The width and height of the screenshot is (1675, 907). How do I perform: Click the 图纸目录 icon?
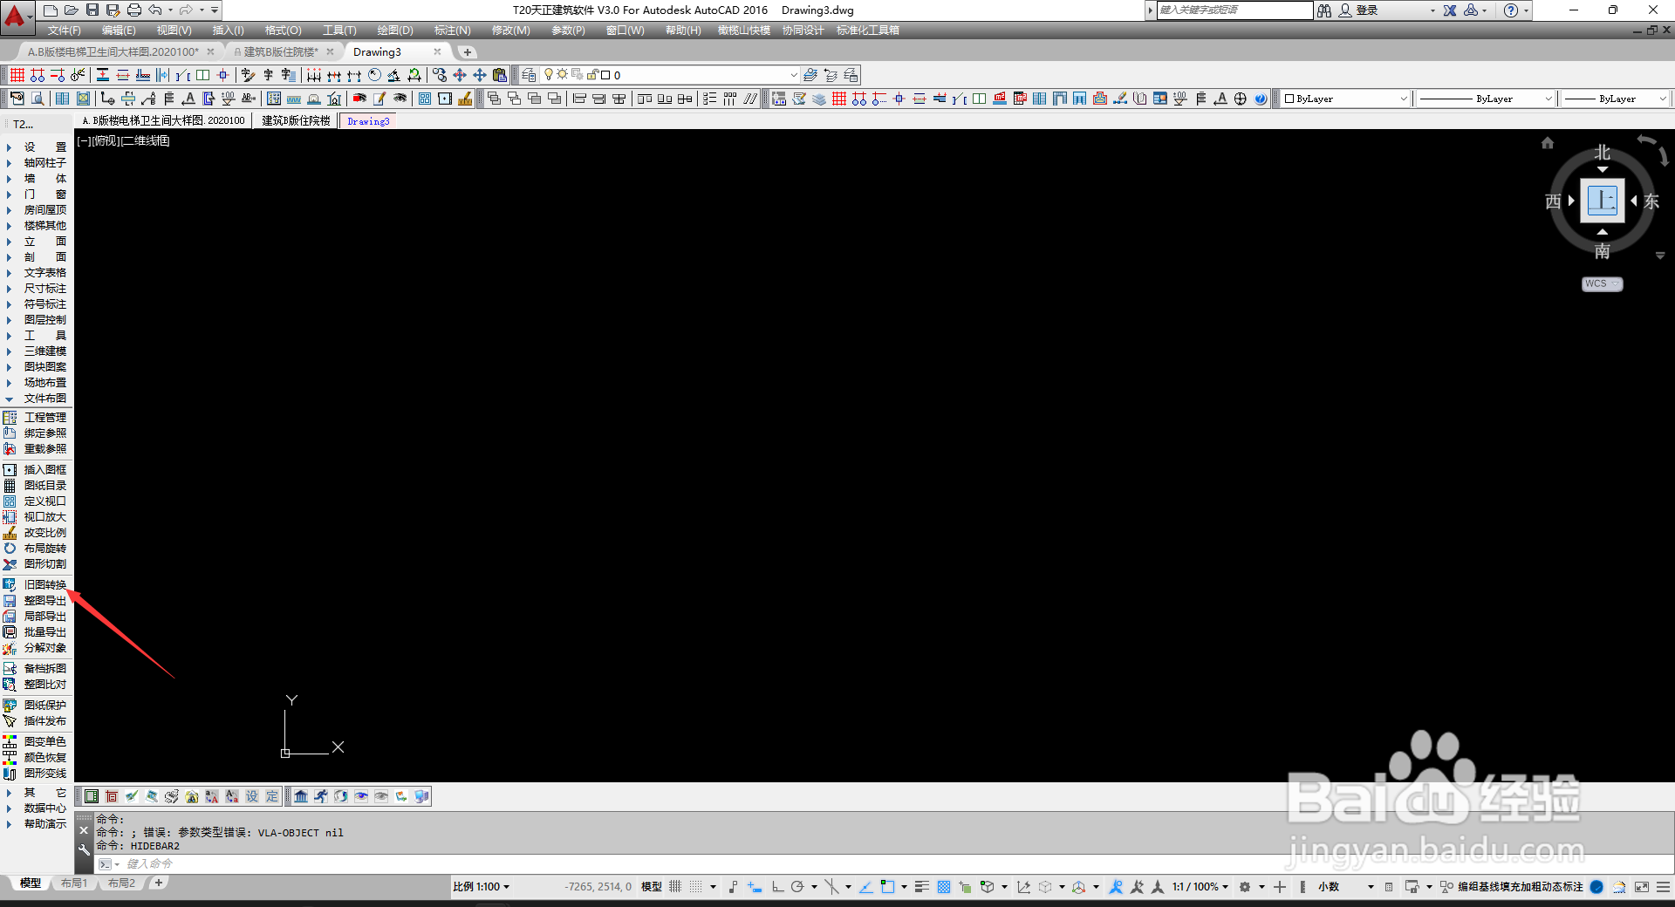(10, 486)
